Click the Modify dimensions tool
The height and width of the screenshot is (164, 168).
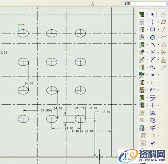[153, 98]
